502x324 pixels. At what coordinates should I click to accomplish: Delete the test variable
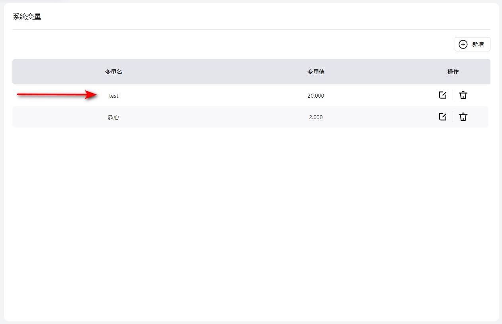[x=463, y=95]
